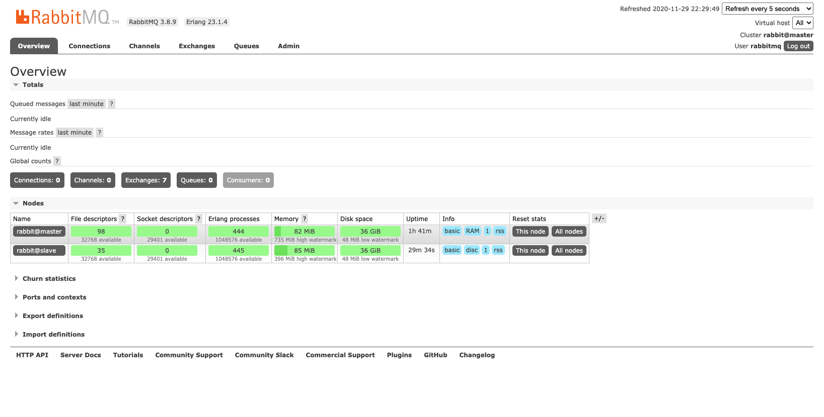
Task: Click the rss tag for rabbit@slave
Action: [x=498, y=250]
